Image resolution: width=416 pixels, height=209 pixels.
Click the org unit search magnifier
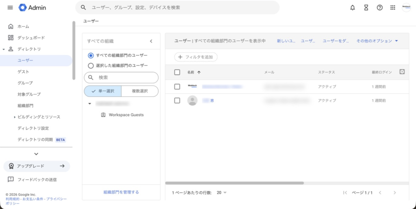pos(91,78)
